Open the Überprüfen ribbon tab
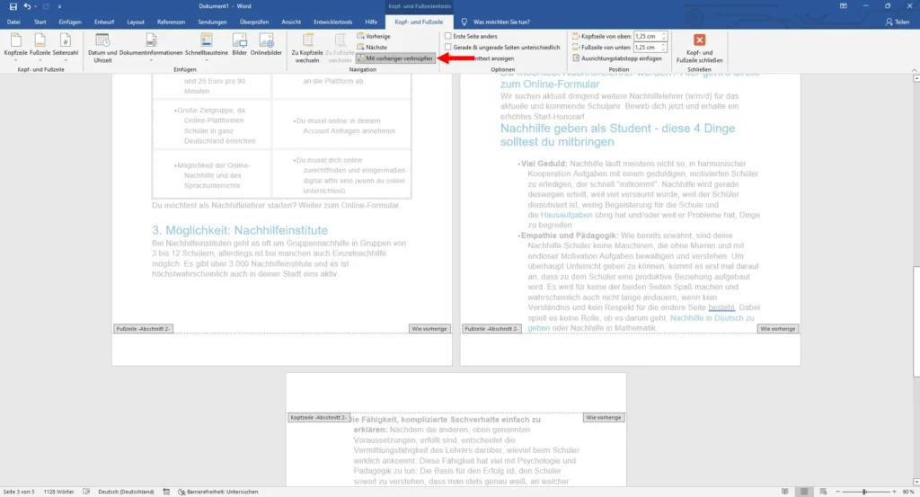The image size is (920, 497). [254, 22]
